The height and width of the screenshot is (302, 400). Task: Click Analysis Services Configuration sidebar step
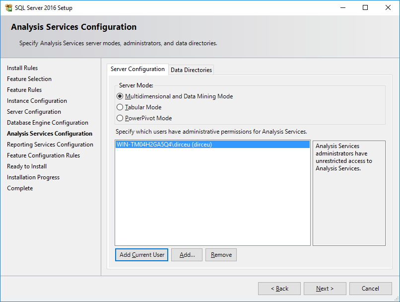[50, 134]
